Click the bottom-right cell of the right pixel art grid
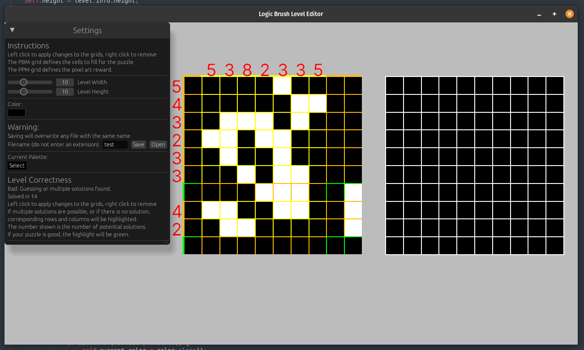The width and height of the screenshot is (584, 350). point(555,246)
